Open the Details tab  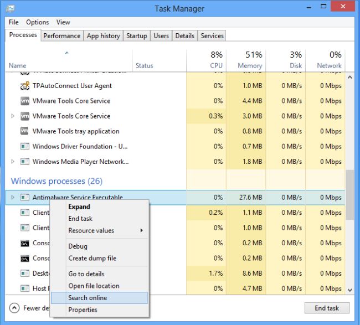coord(185,36)
